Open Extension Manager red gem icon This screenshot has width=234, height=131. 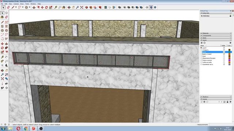click(100, 7)
